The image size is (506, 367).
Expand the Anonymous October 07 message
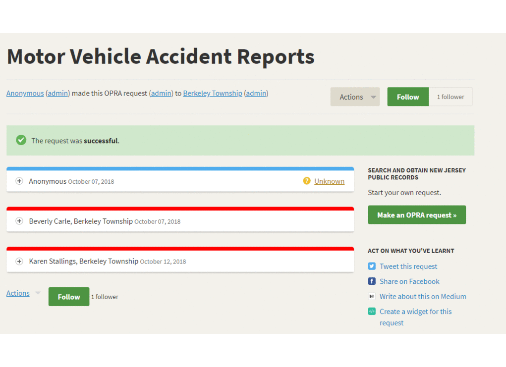19,181
